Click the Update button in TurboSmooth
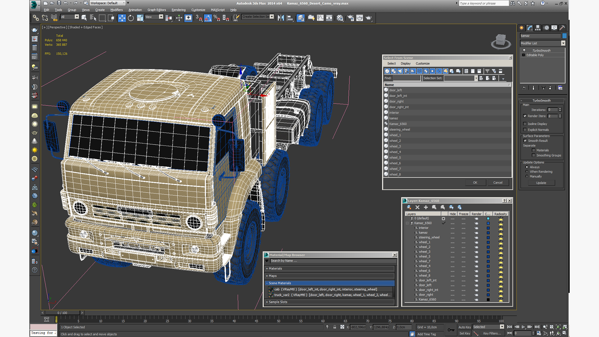This screenshot has width=599, height=337. [x=541, y=183]
